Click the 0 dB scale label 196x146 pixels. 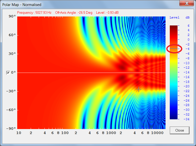click(x=189, y=40)
